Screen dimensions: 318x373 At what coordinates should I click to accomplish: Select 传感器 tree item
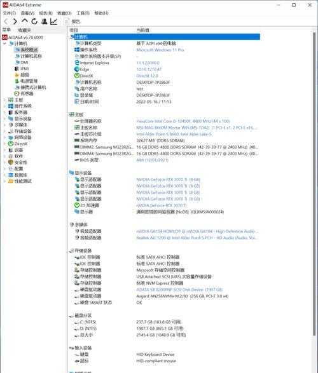(24, 93)
